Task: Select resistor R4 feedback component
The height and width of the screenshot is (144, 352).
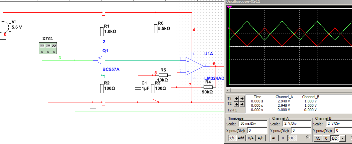Action: click(x=208, y=87)
